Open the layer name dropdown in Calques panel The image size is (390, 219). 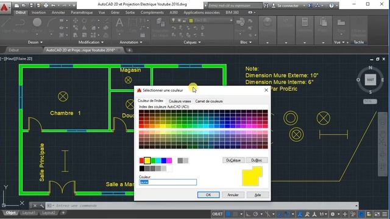(x=231, y=20)
